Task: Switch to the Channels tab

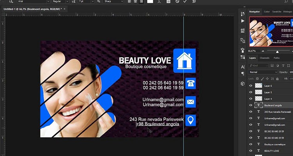Action: [x=264, y=58]
